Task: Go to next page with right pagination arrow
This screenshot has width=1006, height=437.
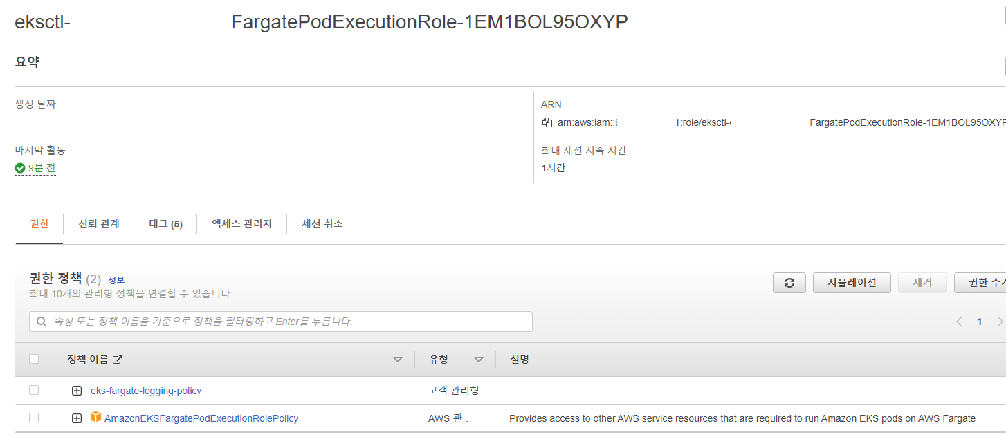Action: click(999, 322)
